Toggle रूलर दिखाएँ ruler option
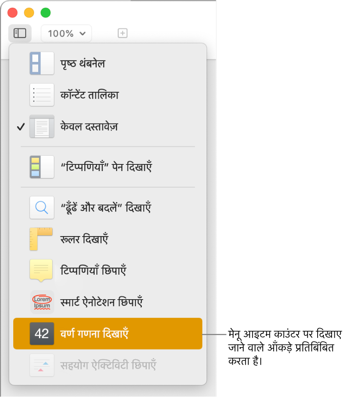Screen dimensions: 348x397 [x=108, y=239]
